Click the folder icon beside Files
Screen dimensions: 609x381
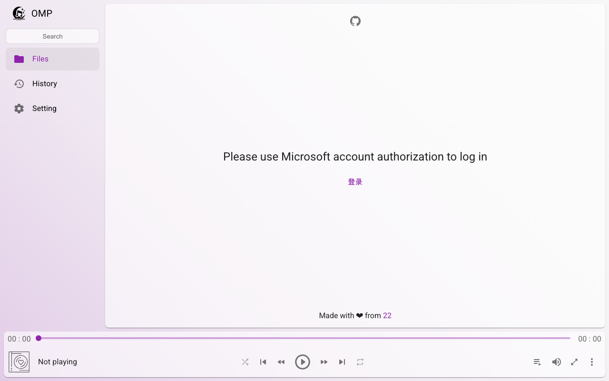[x=19, y=59]
